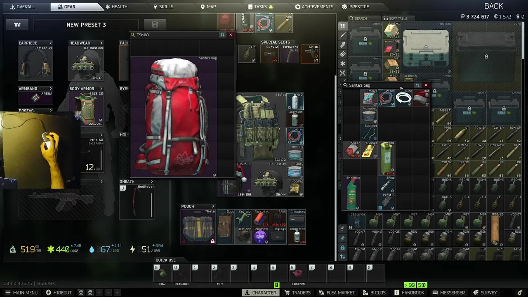Open the Traders screen

(x=297, y=292)
